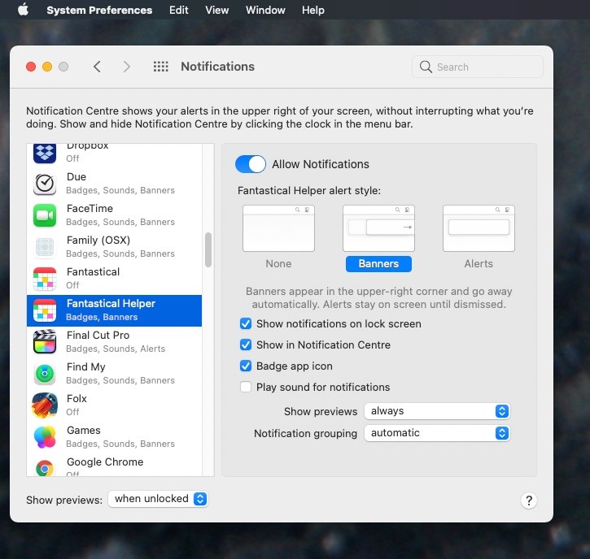
Task: Click the FaceTime camera icon
Action: (45, 215)
